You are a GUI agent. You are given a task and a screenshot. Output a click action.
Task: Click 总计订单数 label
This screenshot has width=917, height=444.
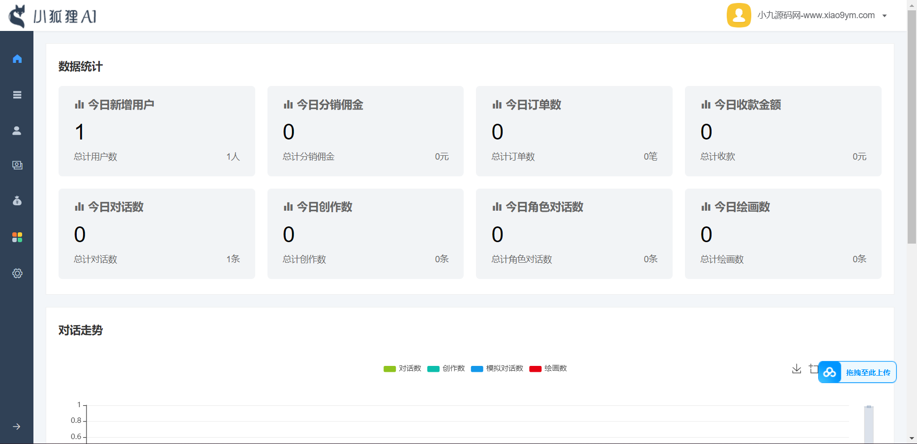[x=513, y=157]
